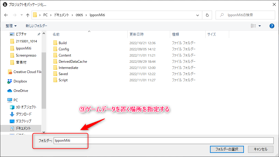Select the Dropbox icon in sidebar
Image resolution: width=279 pixels, height=157 pixels.
(x=10, y=81)
